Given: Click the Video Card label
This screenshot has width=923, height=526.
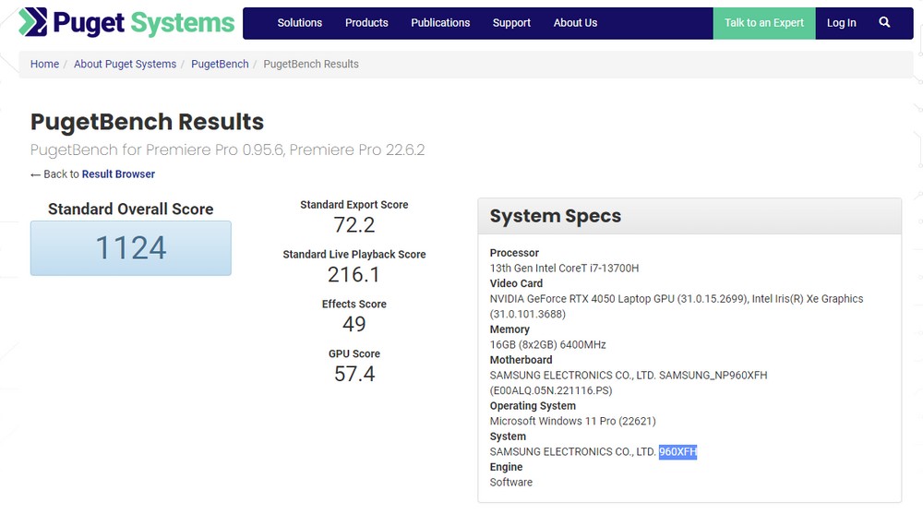Looking at the screenshot, I should point(516,283).
